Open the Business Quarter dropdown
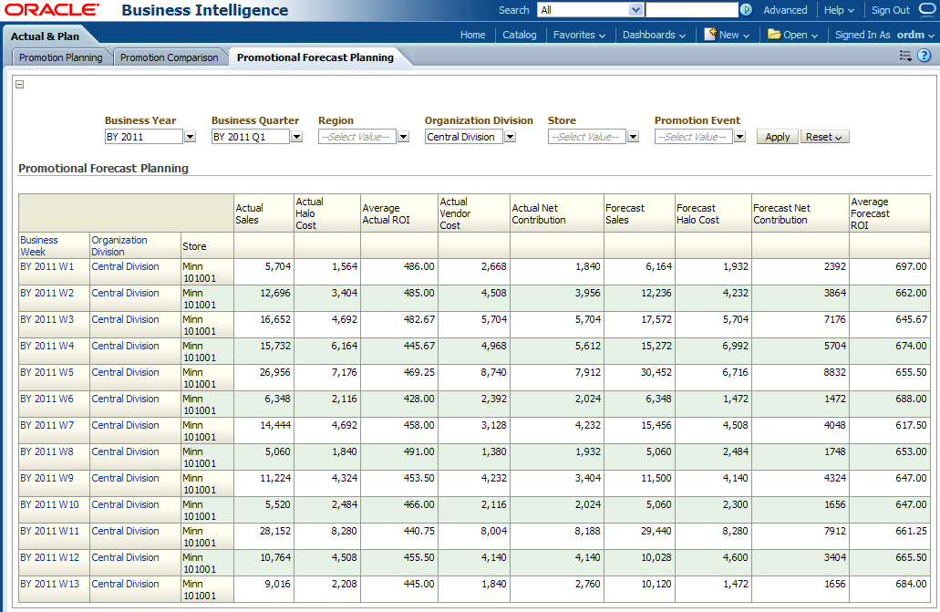The width and height of the screenshot is (940, 612). (x=296, y=137)
